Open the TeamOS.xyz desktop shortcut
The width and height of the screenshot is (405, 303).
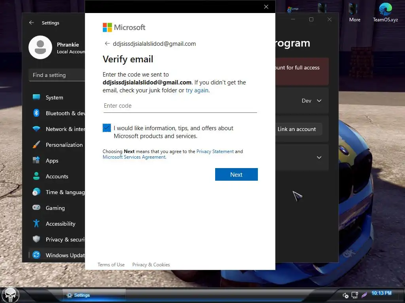pos(385,12)
